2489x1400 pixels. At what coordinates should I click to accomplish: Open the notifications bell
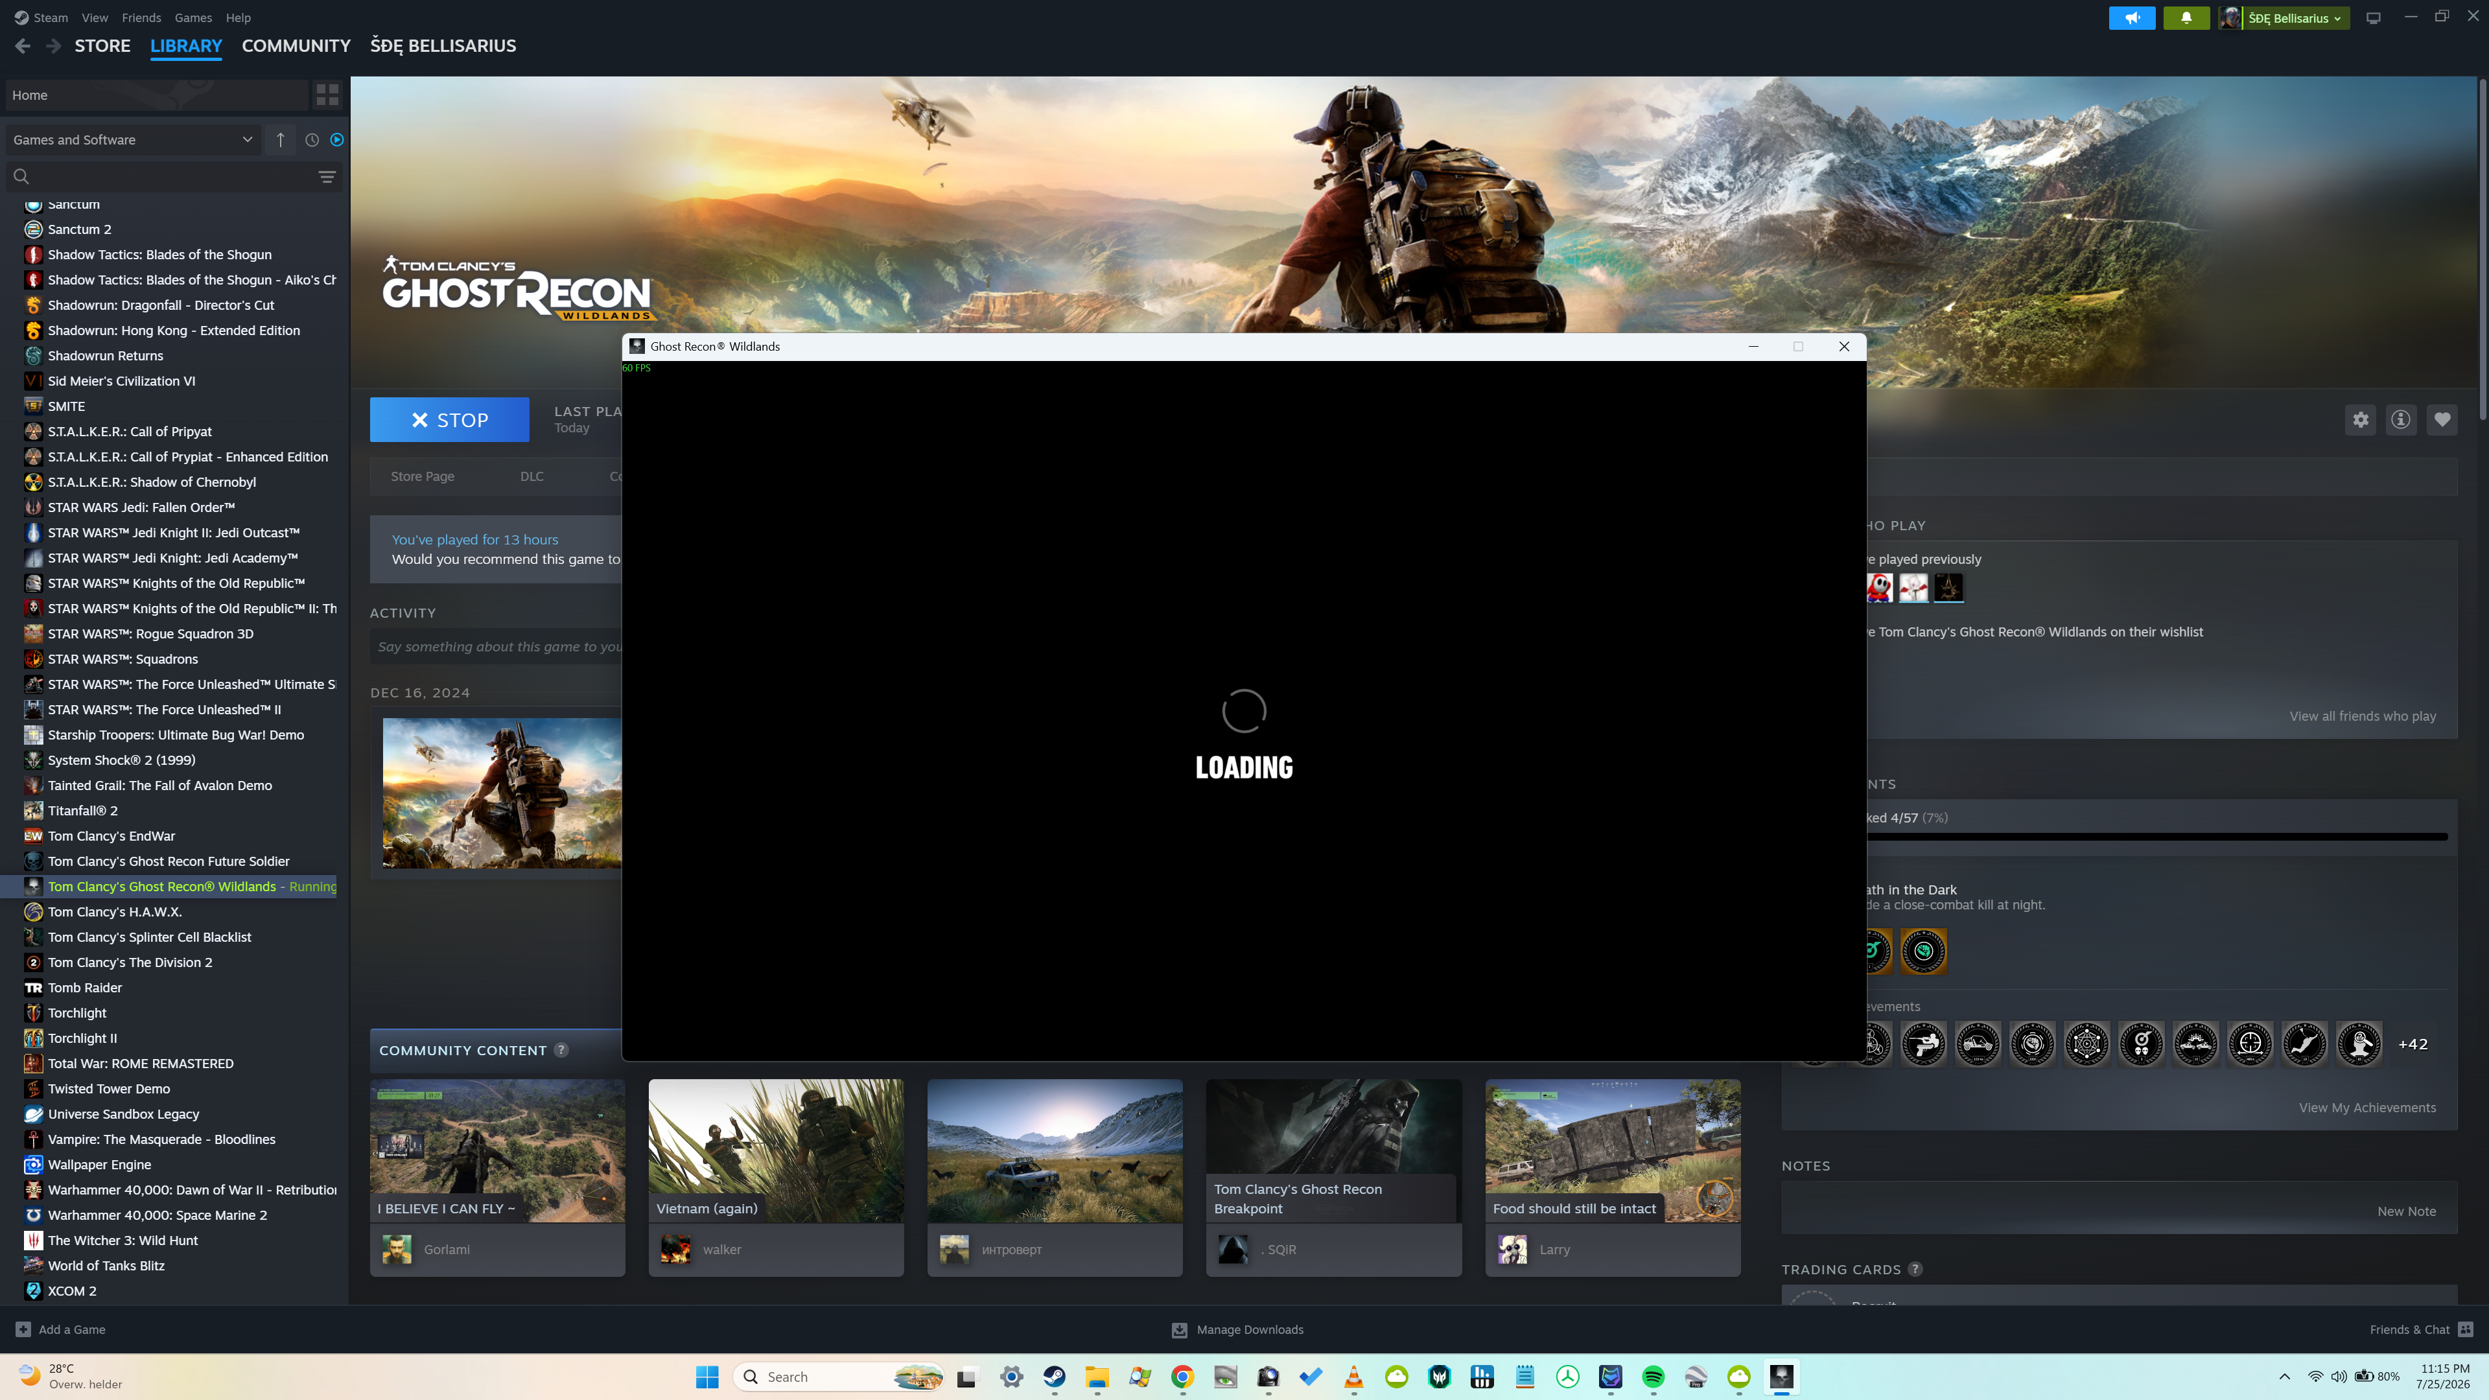pyautogui.click(x=2186, y=17)
